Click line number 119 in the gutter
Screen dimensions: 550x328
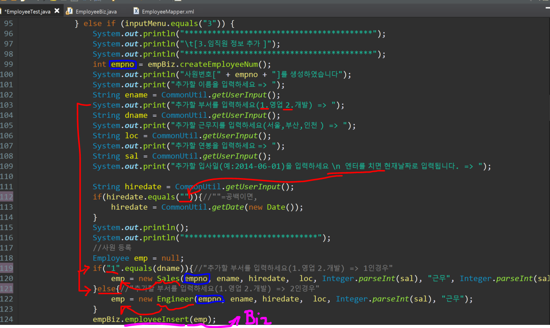[6, 268]
